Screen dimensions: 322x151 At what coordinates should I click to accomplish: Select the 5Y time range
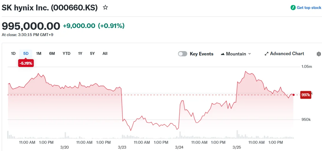[92, 54]
